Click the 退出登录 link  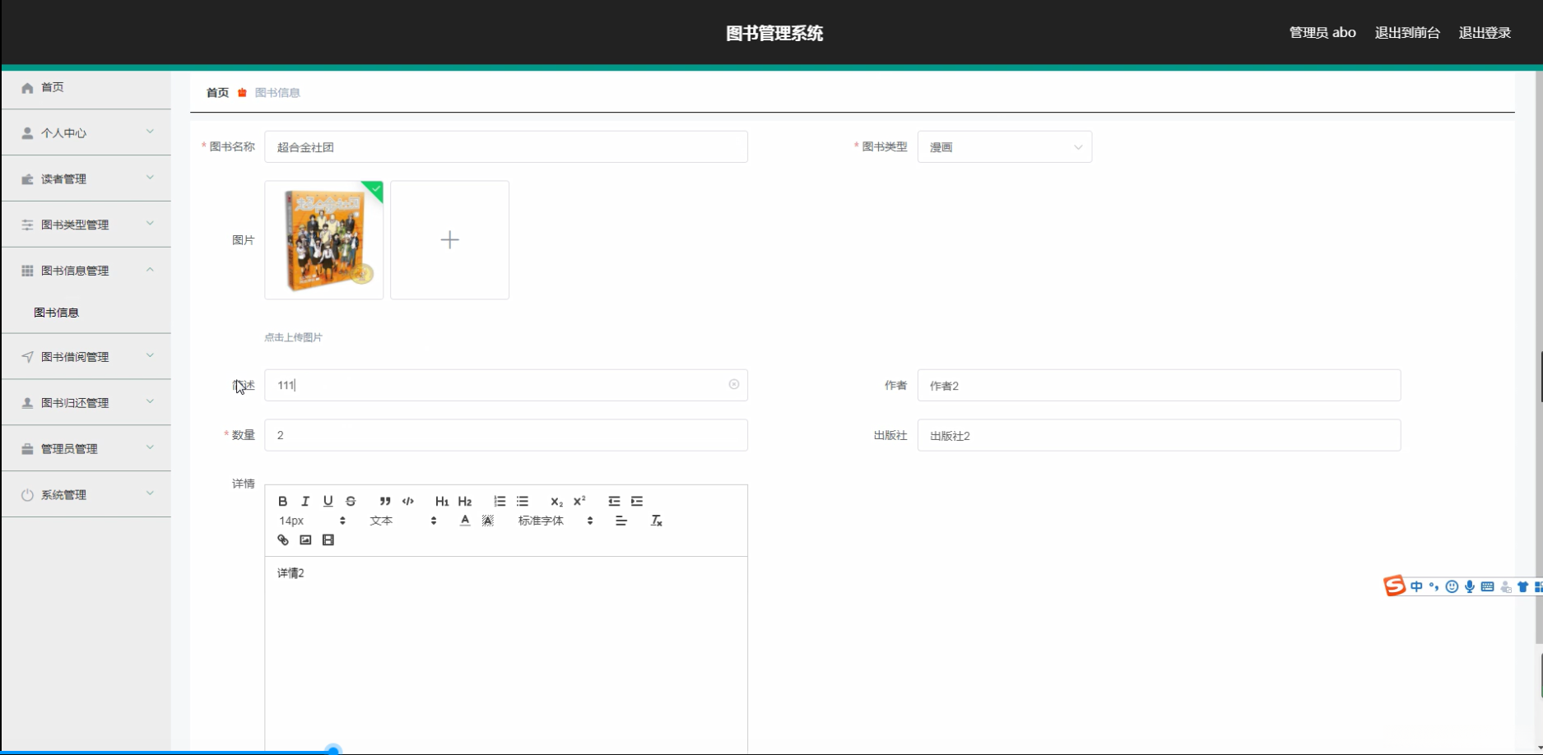pos(1485,33)
